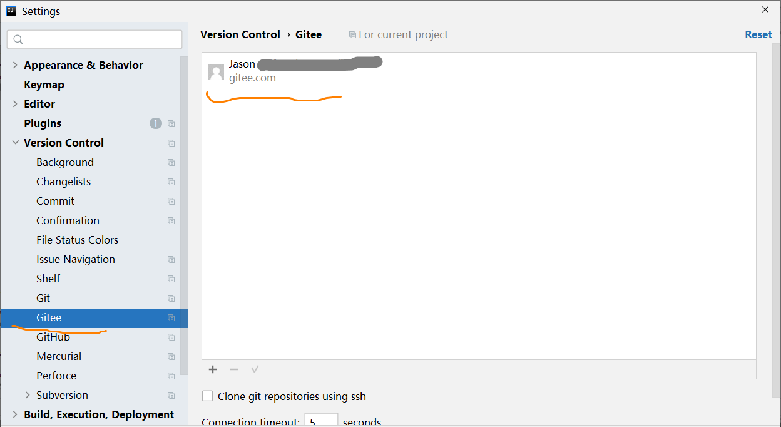Viewport: 781px width, 427px height.
Task: Select the Keymap settings entry
Action: click(44, 85)
